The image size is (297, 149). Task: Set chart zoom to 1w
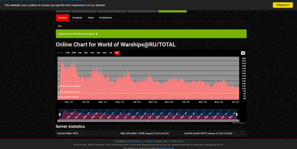(80, 53)
